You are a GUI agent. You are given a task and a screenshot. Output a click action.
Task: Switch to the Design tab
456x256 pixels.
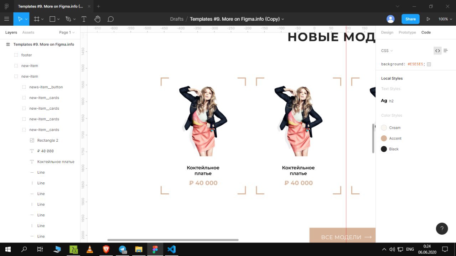pos(387,32)
